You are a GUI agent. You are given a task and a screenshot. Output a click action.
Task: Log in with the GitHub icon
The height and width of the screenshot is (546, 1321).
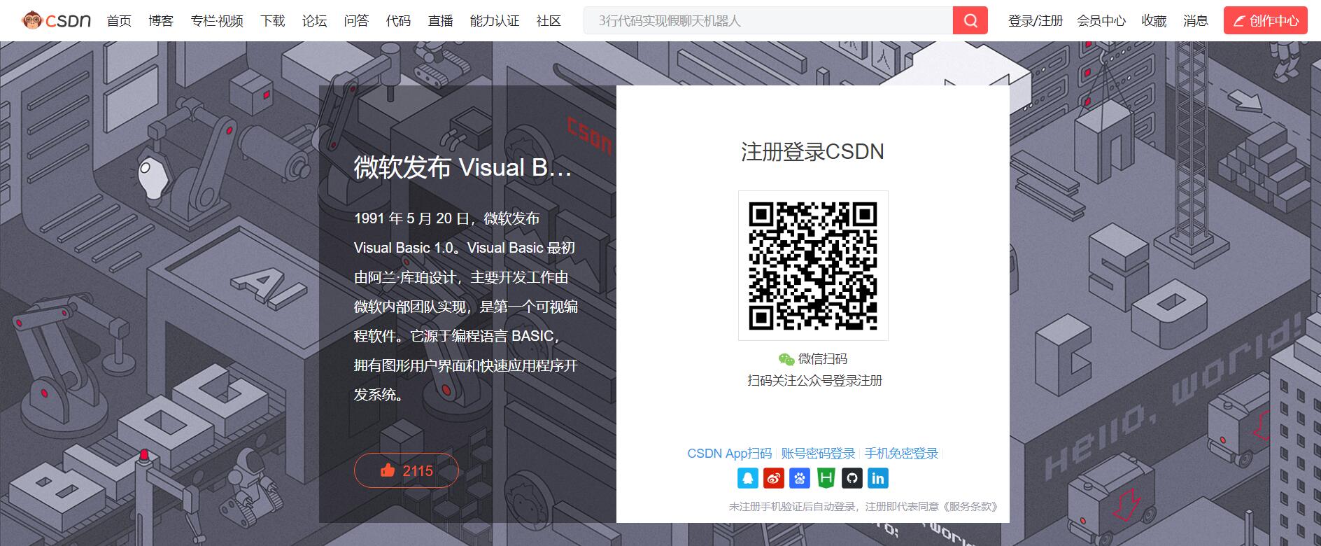pyautogui.click(x=852, y=478)
